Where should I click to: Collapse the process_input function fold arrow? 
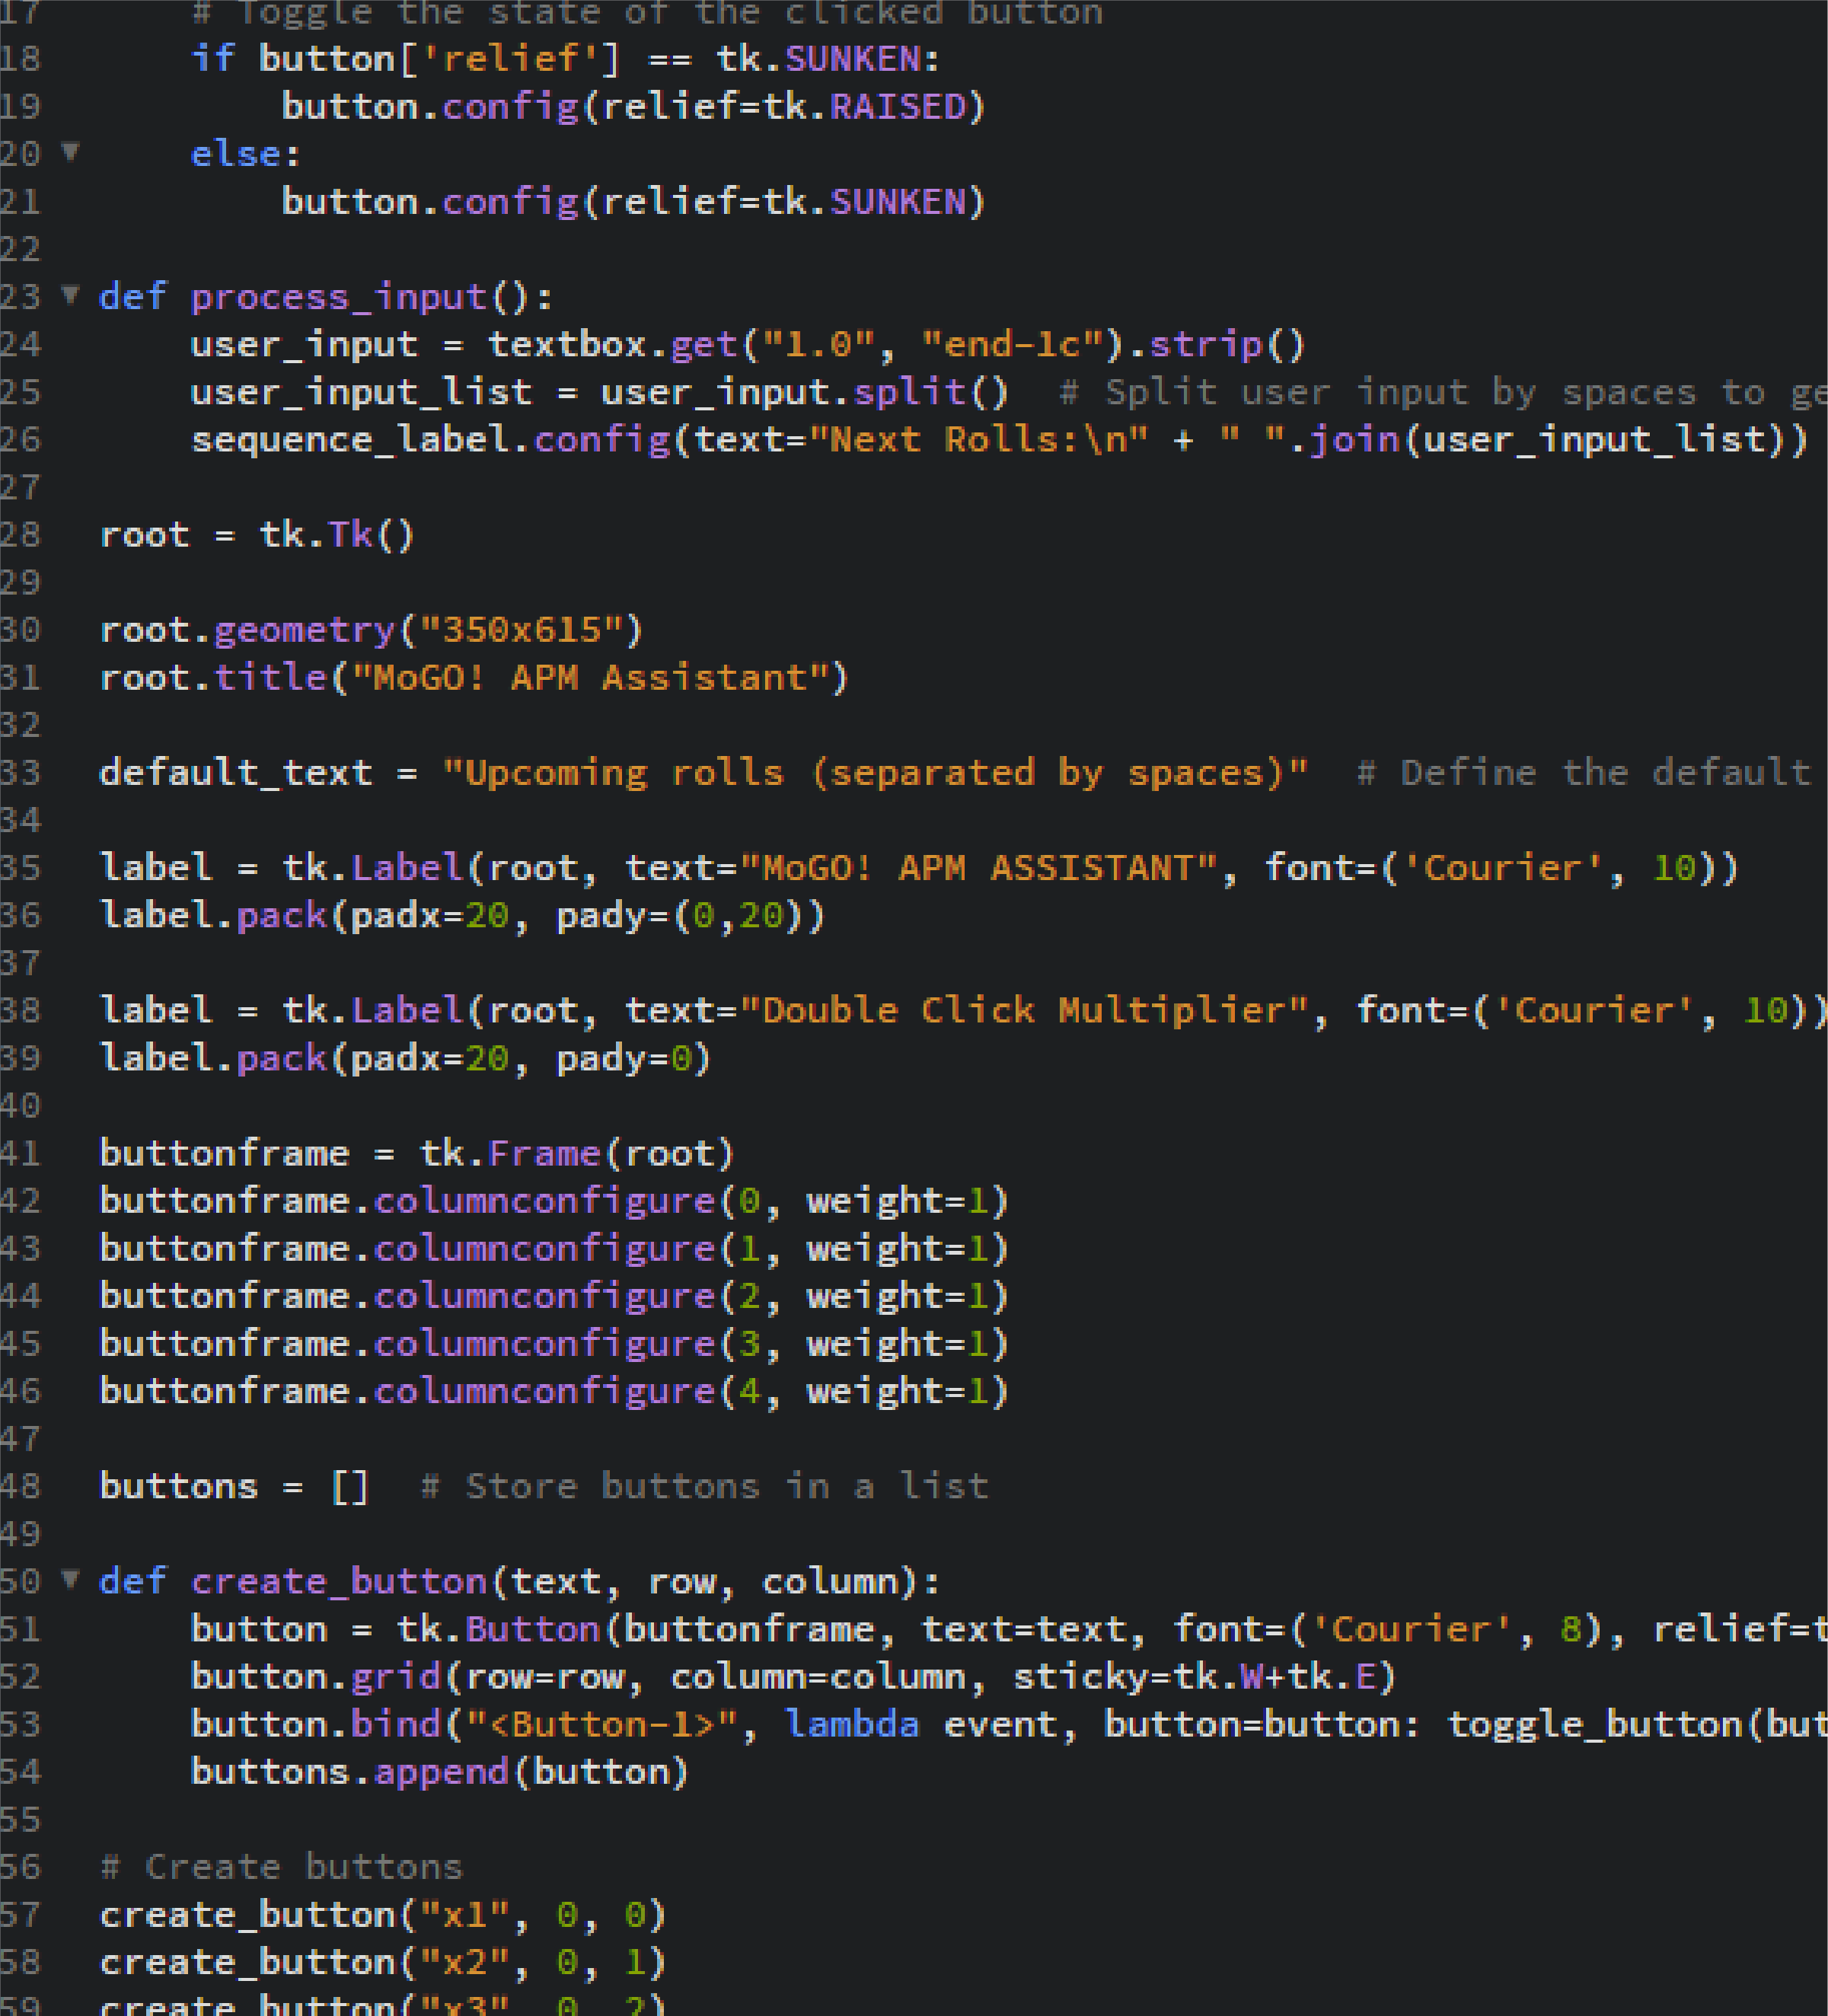click(x=70, y=295)
